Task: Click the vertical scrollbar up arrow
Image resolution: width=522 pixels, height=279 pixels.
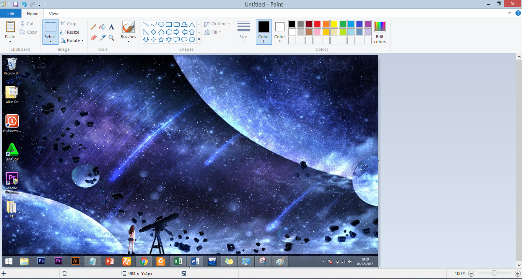Action: (x=519, y=57)
